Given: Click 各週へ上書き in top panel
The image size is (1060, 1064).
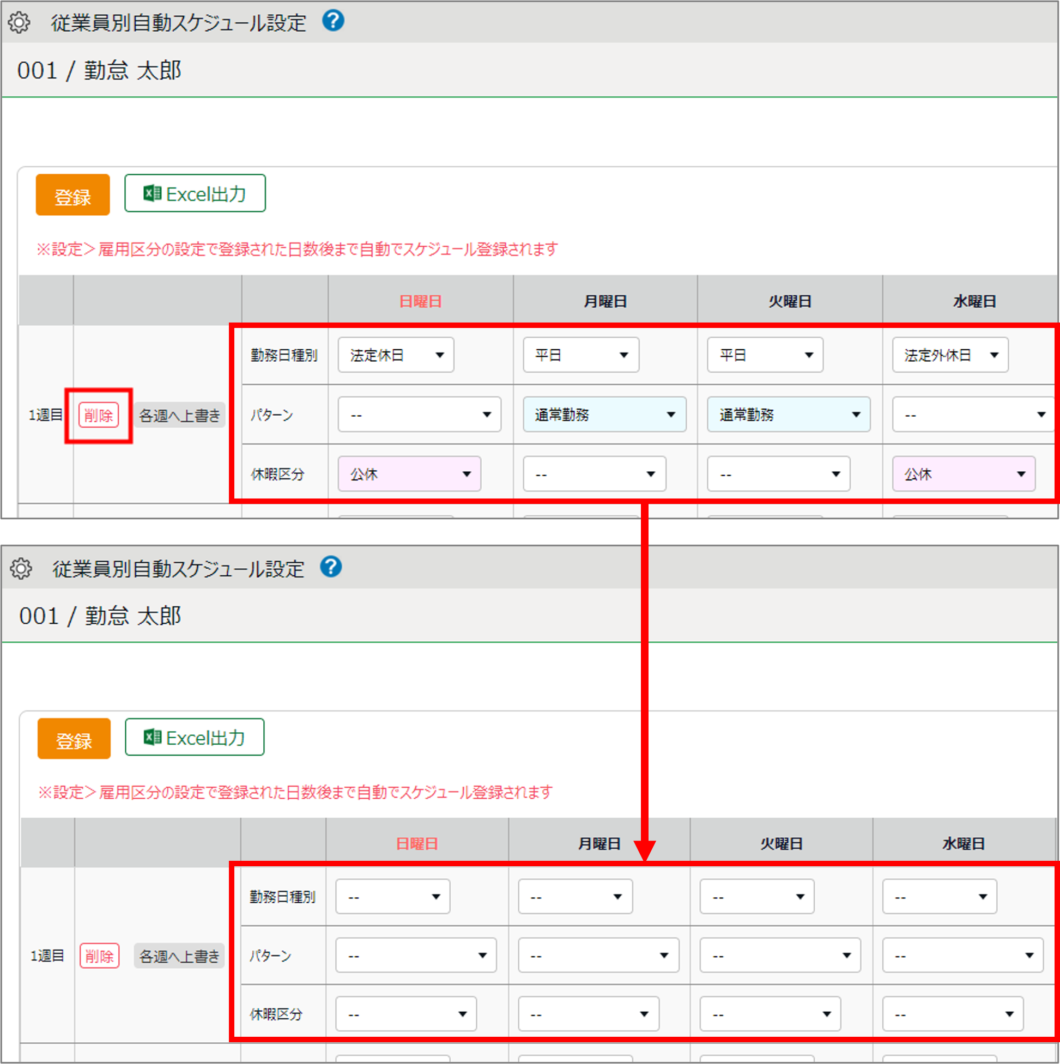Looking at the screenshot, I should pyautogui.click(x=179, y=415).
